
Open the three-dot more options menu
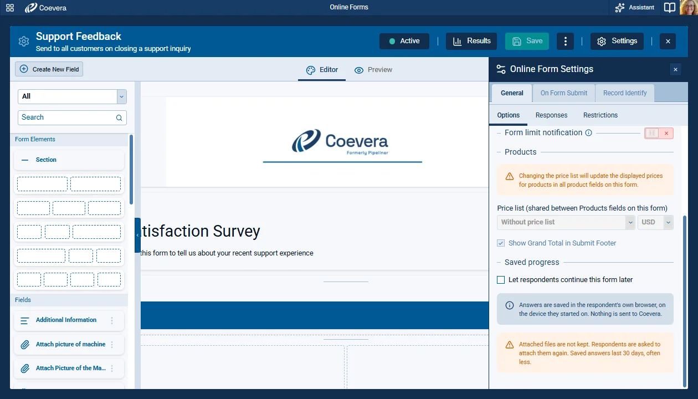565,41
